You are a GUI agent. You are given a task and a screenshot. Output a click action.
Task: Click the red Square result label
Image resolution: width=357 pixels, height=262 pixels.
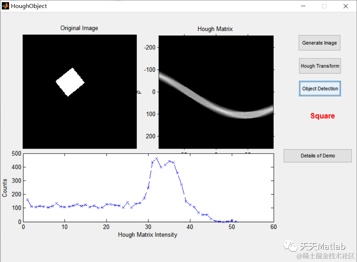pos(322,116)
